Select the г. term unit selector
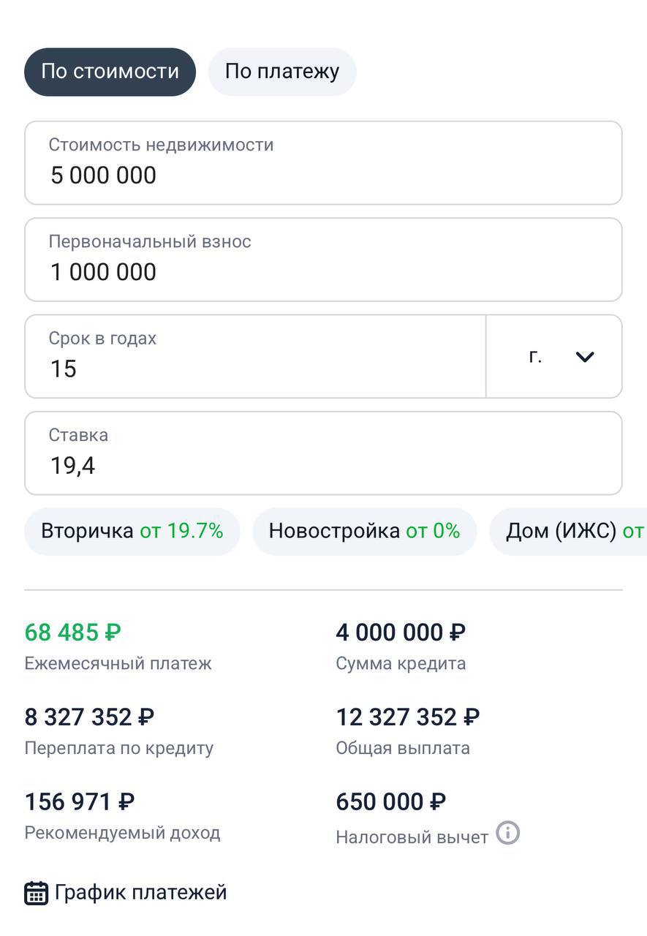This screenshot has height=936, width=647. pos(554,357)
